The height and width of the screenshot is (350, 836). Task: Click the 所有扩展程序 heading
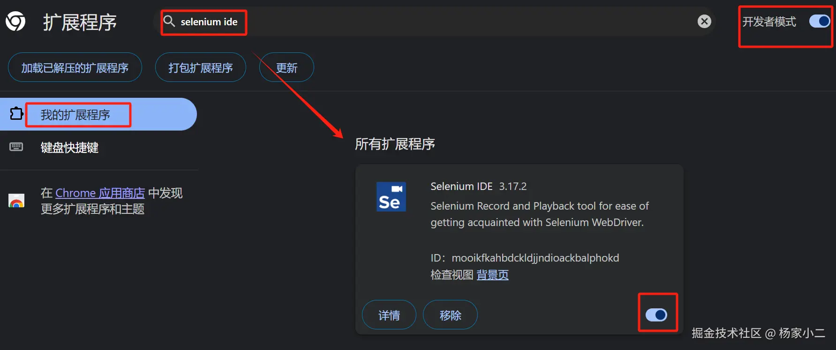pos(395,144)
